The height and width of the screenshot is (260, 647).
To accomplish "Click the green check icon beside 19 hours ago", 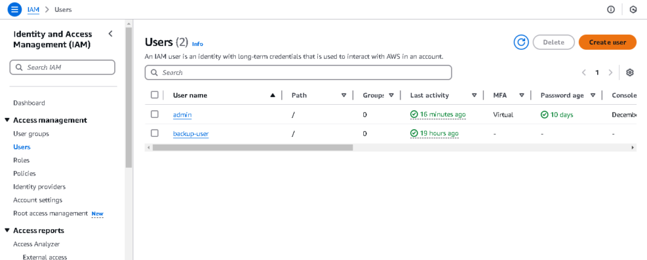I will [x=414, y=134].
